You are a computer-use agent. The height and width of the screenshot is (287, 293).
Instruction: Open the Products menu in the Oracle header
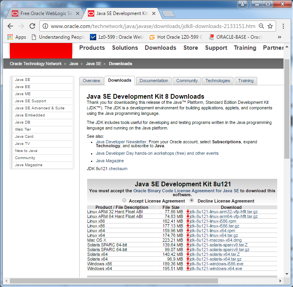pos(92,48)
